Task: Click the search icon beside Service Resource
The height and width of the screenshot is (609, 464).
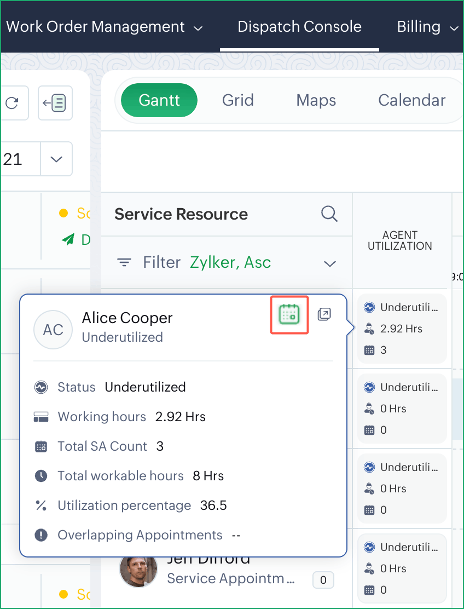Action: coord(329,214)
